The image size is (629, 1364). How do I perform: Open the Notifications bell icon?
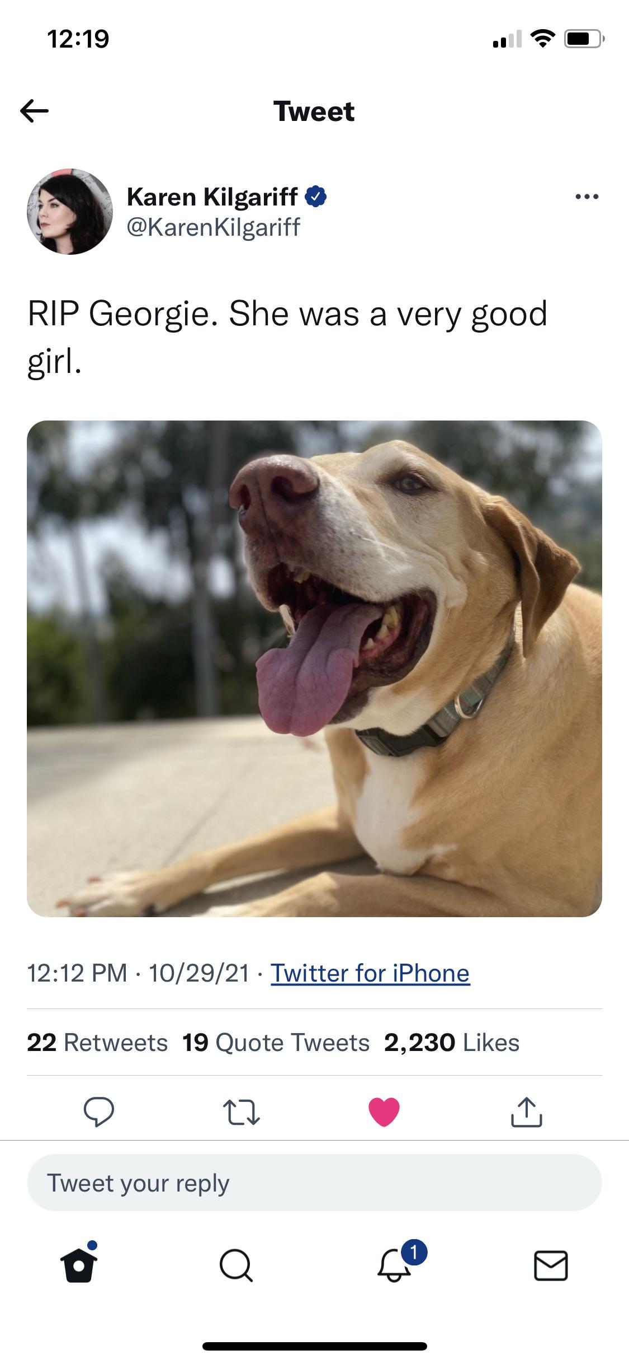click(396, 1263)
